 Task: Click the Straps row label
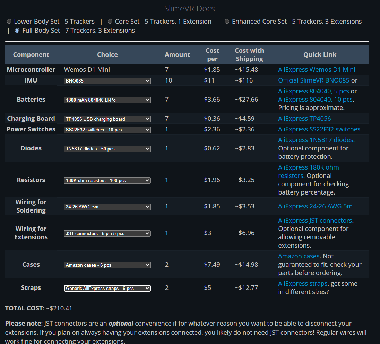point(31,288)
